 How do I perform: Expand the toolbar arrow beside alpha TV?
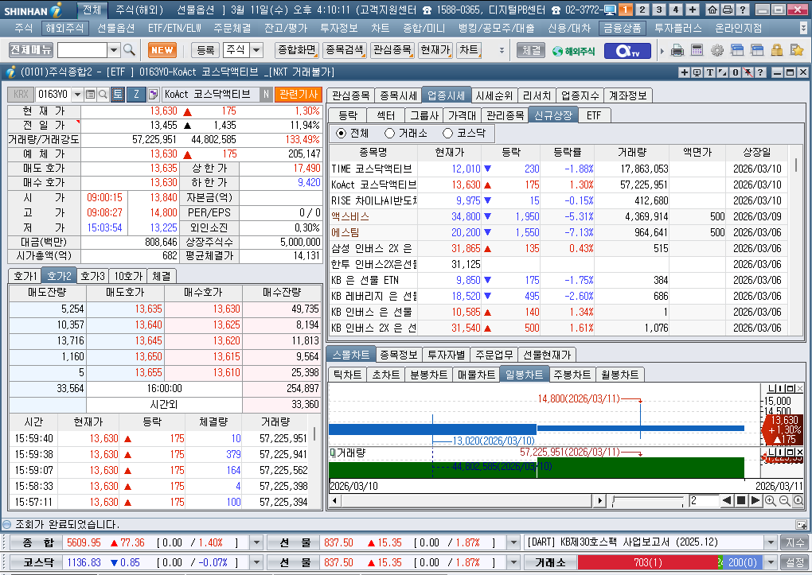(662, 51)
